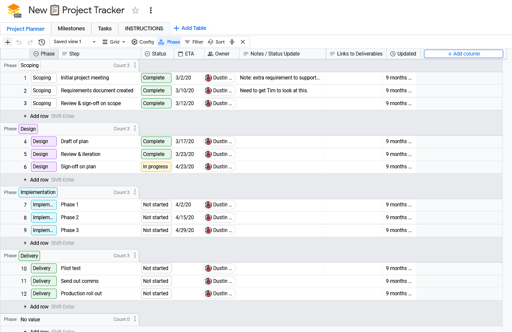The width and height of the screenshot is (512, 332).
Task: Star the New Project Tracker workspace
Action: pos(135,10)
